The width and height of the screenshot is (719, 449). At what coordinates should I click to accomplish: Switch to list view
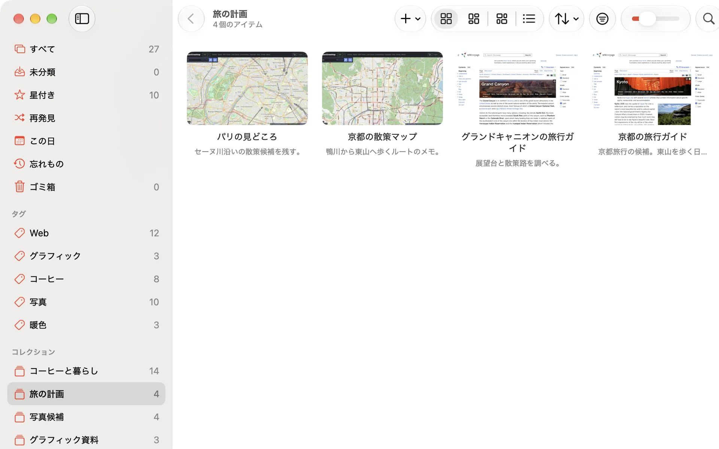tap(529, 19)
